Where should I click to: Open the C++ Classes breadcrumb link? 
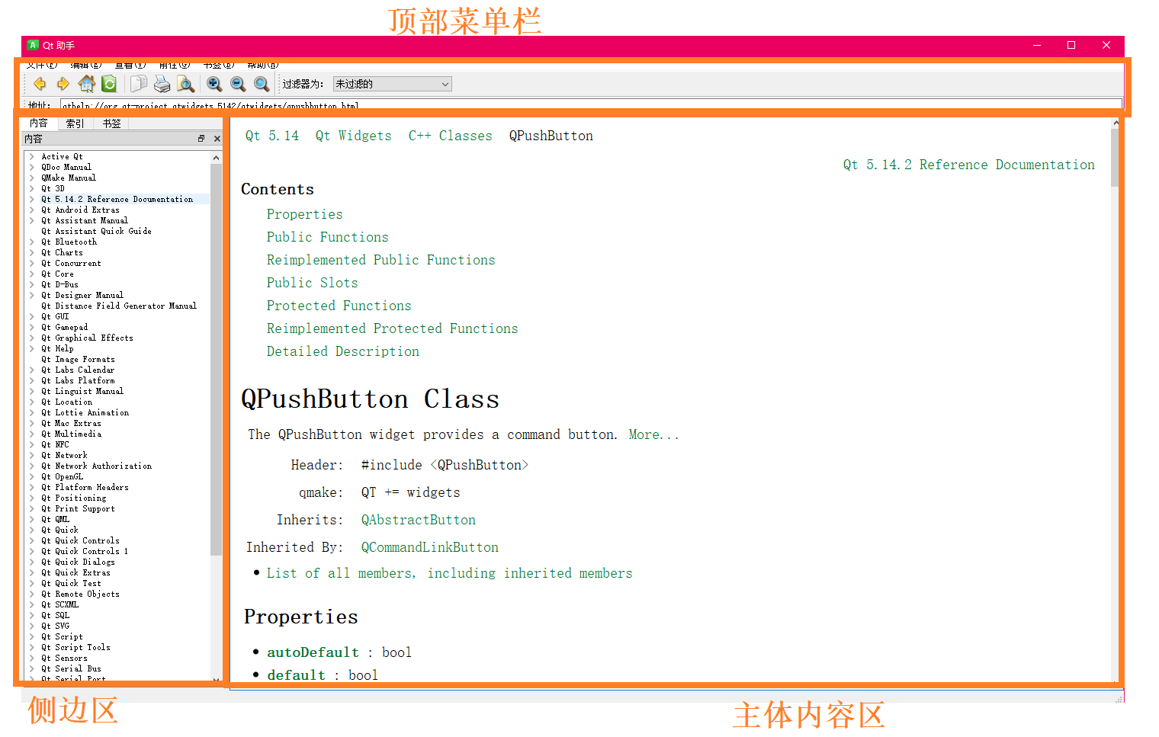450,136
